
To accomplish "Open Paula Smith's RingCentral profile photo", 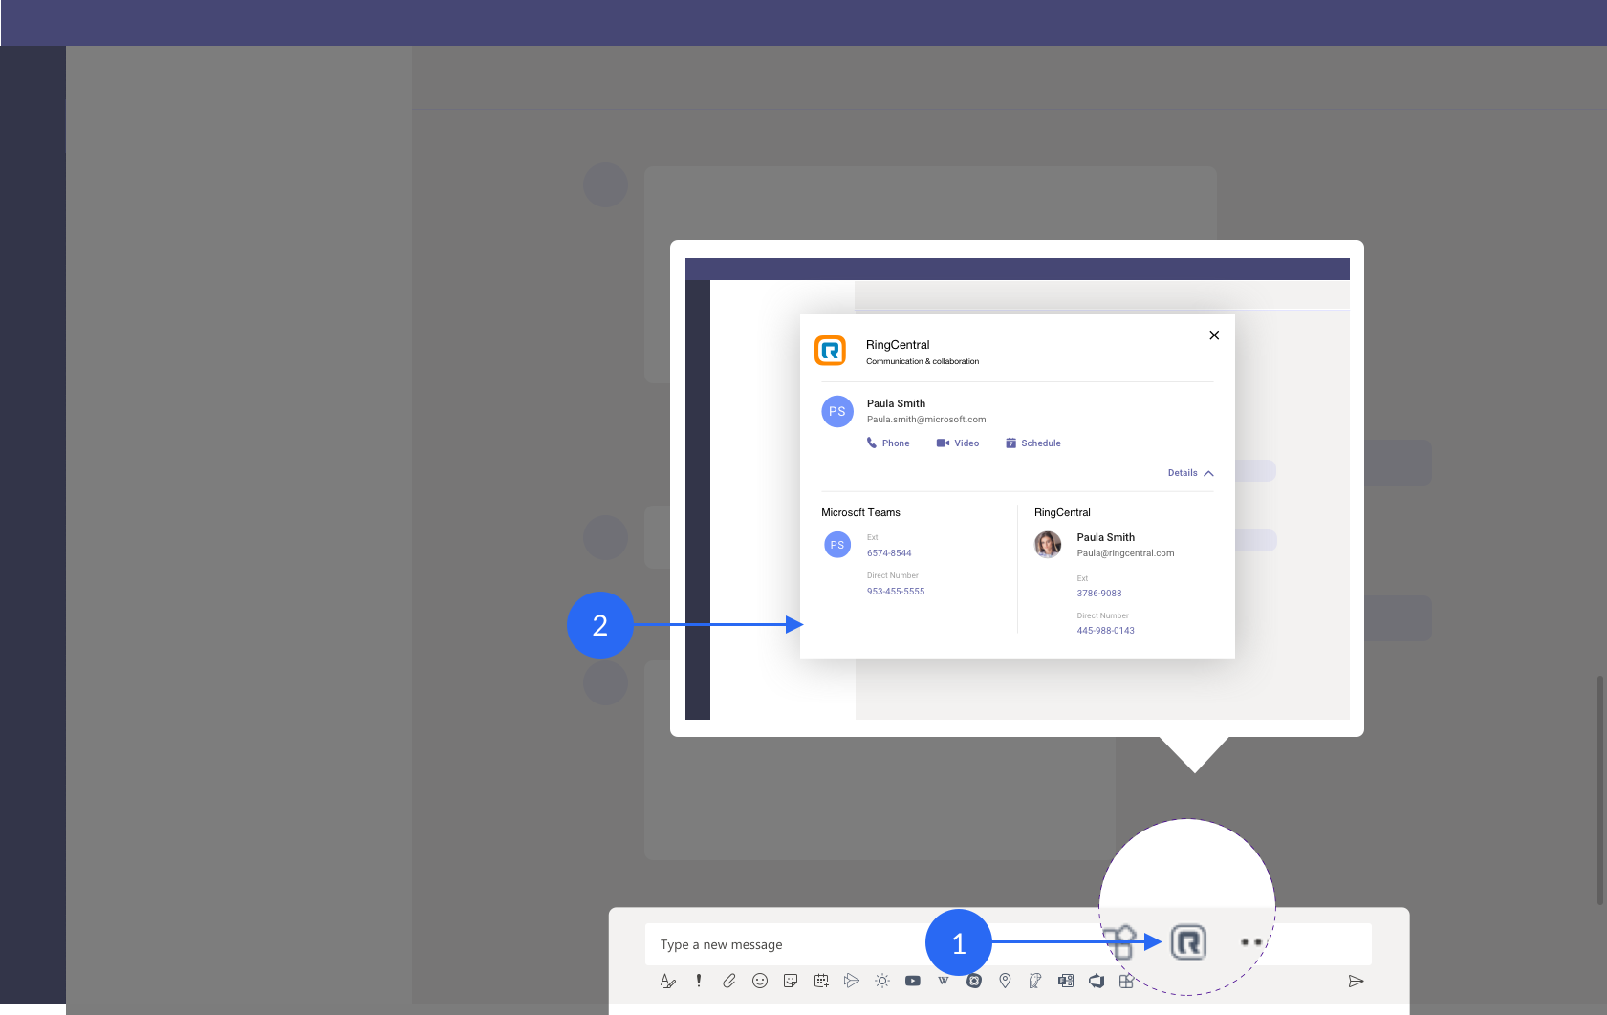I will 1048,545.
